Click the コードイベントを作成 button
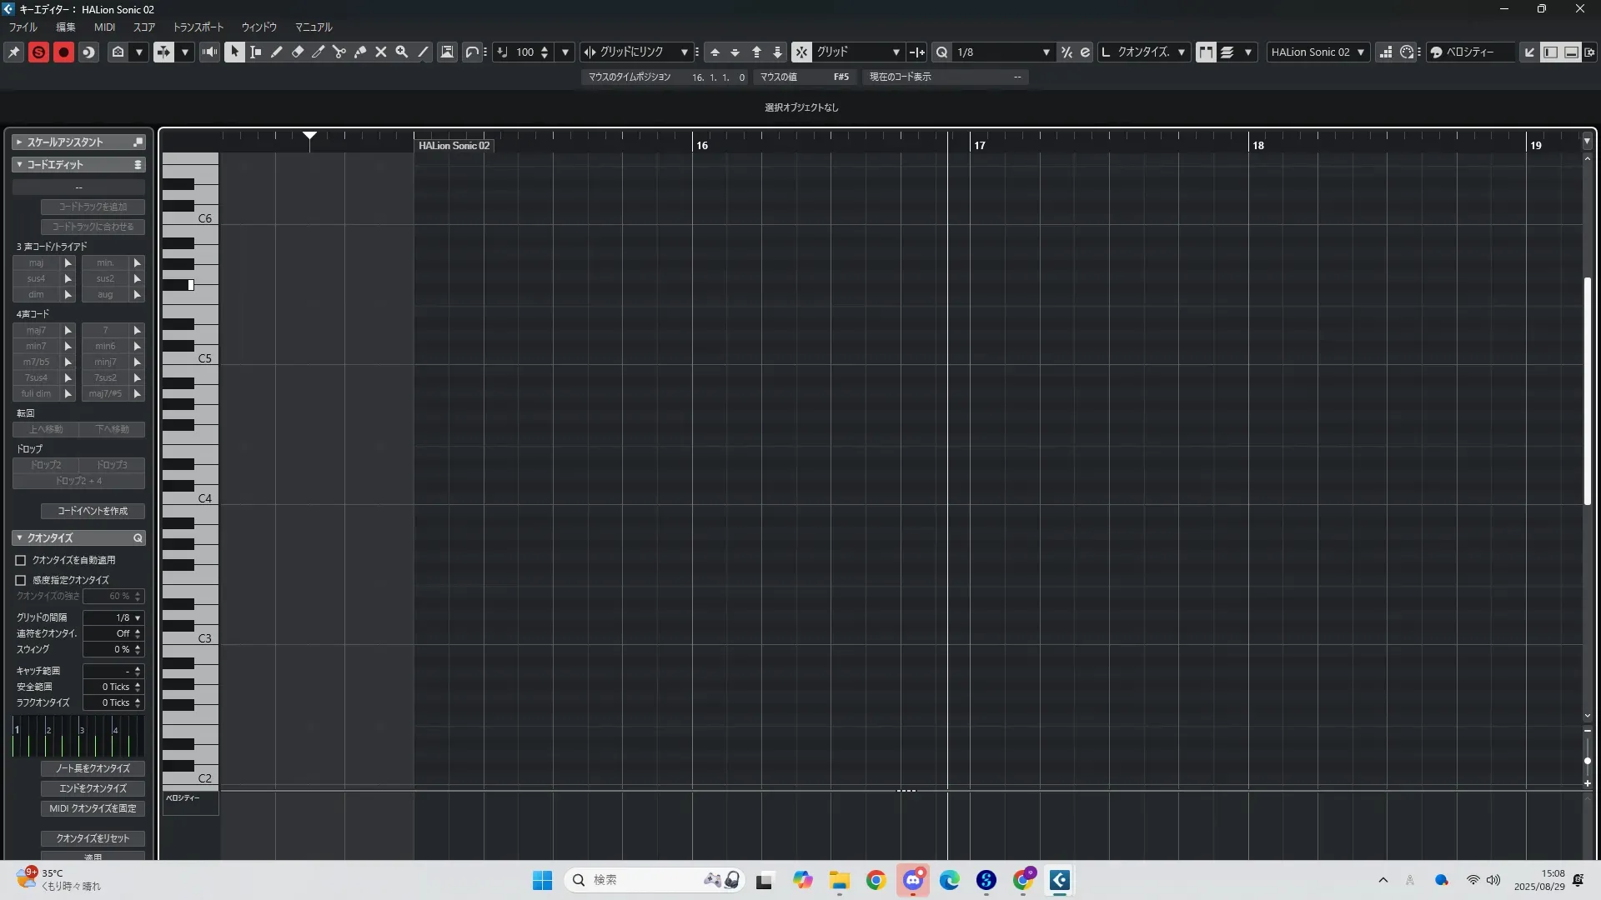 click(93, 511)
